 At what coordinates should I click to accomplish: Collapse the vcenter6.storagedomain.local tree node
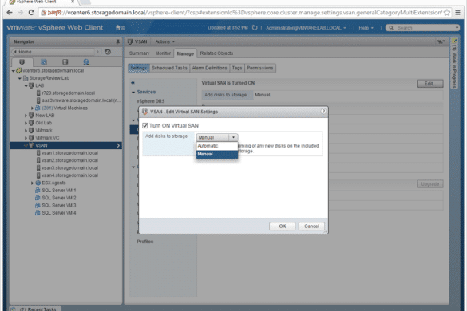click(x=14, y=71)
